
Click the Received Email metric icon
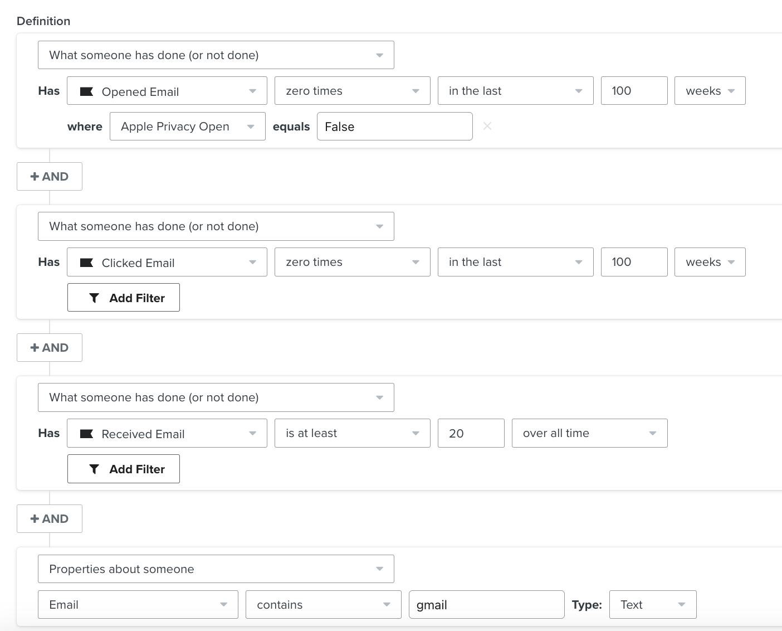tap(86, 434)
